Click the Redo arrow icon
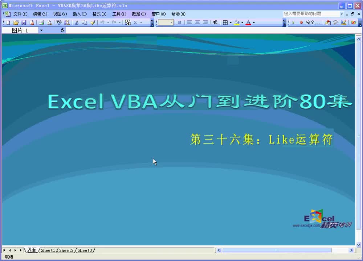Image resolution: width=363 pixels, height=261 pixels. [x=114, y=22]
